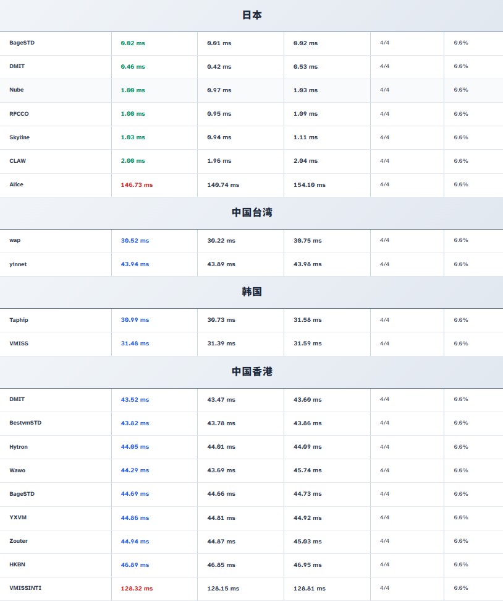Select the blue 30.52 ms value for wap
The image size is (503, 601).
pos(135,241)
